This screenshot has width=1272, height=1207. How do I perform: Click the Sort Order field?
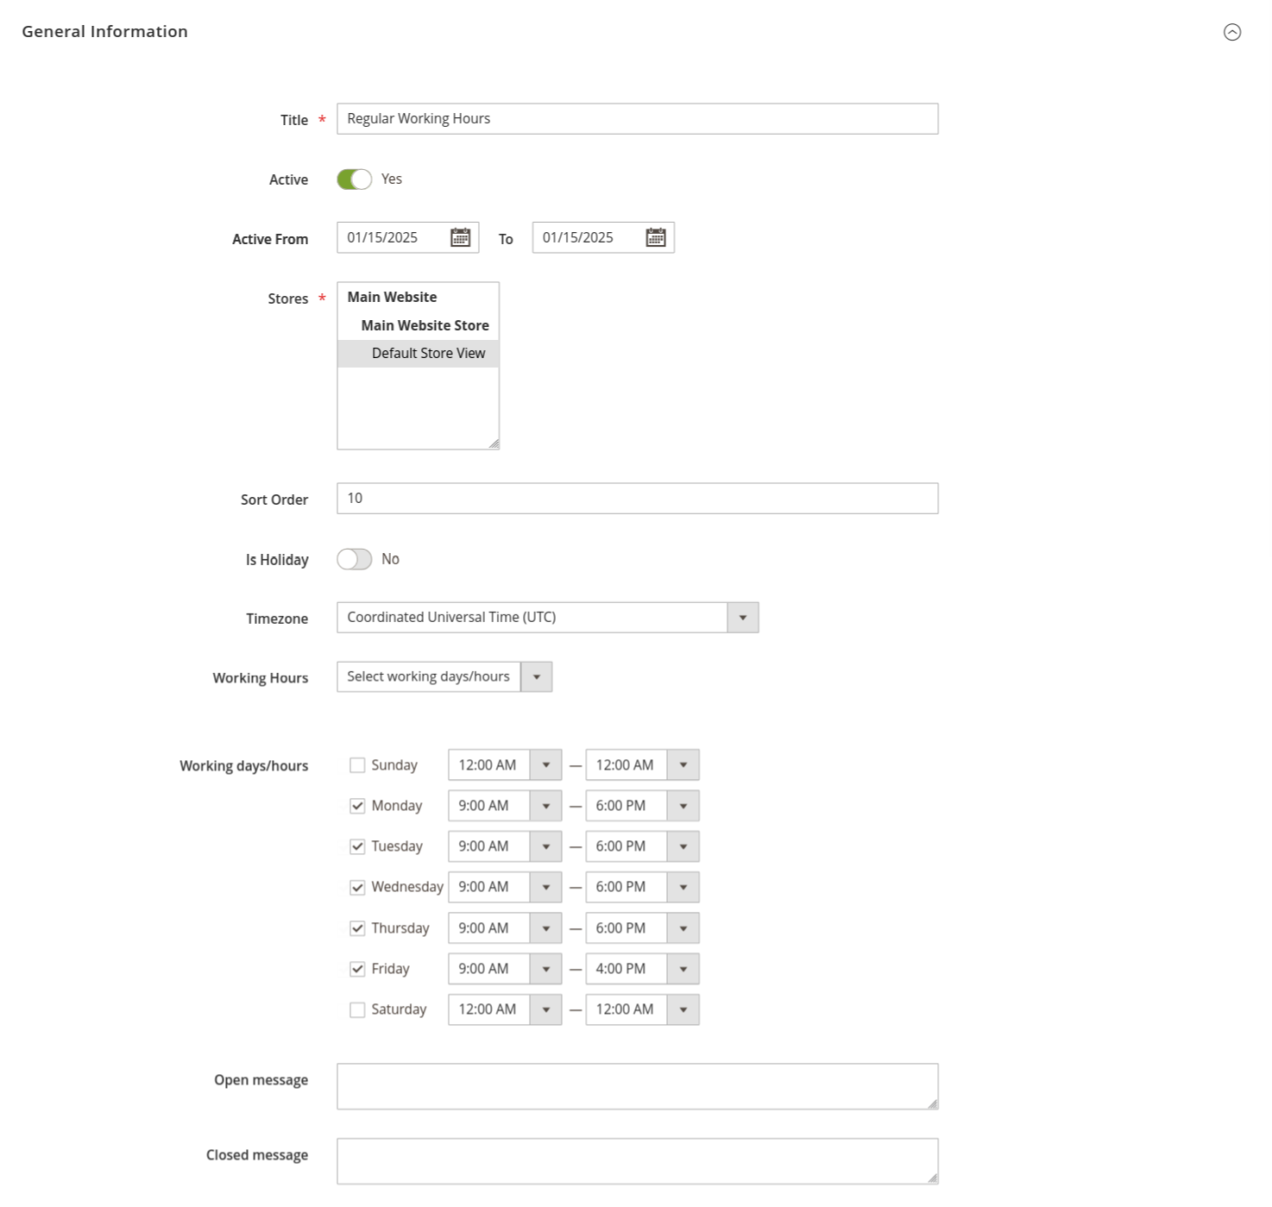(x=637, y=499)
